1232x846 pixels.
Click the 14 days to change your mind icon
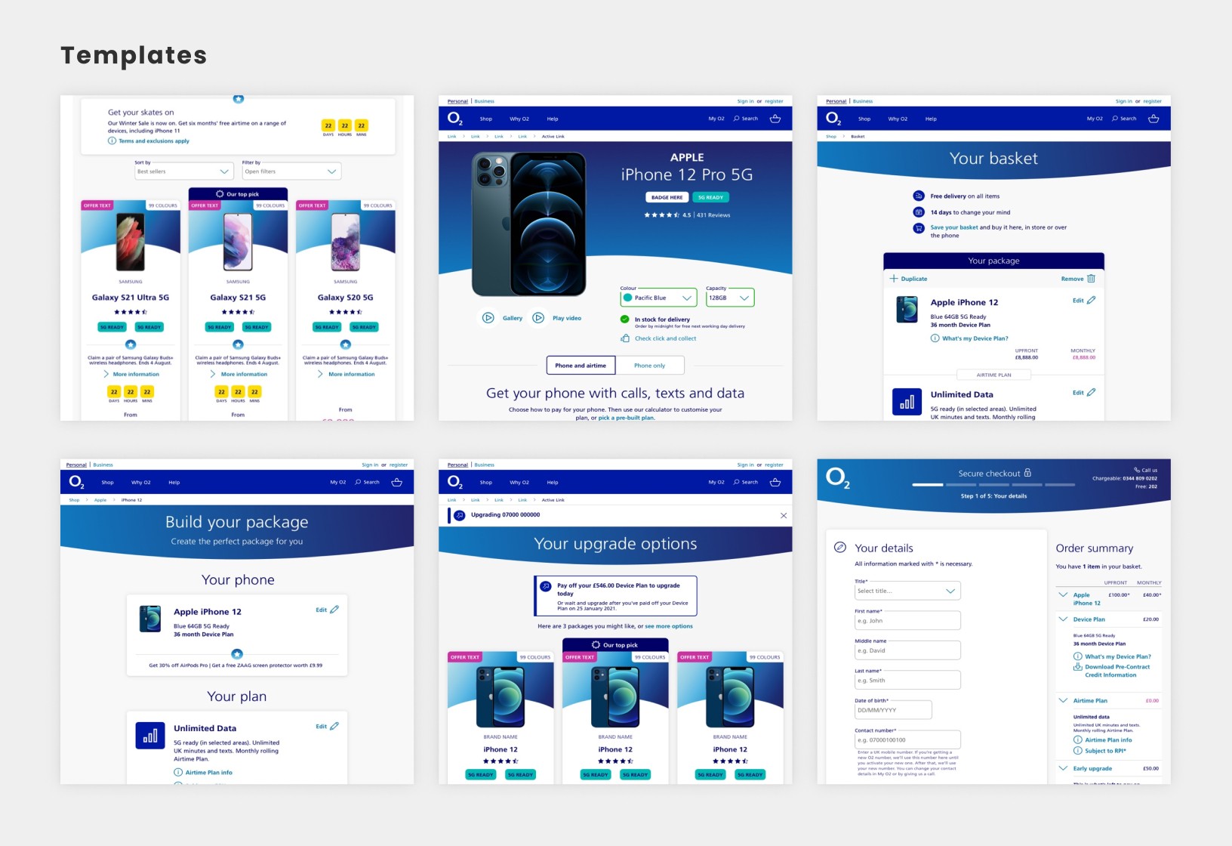919,212
